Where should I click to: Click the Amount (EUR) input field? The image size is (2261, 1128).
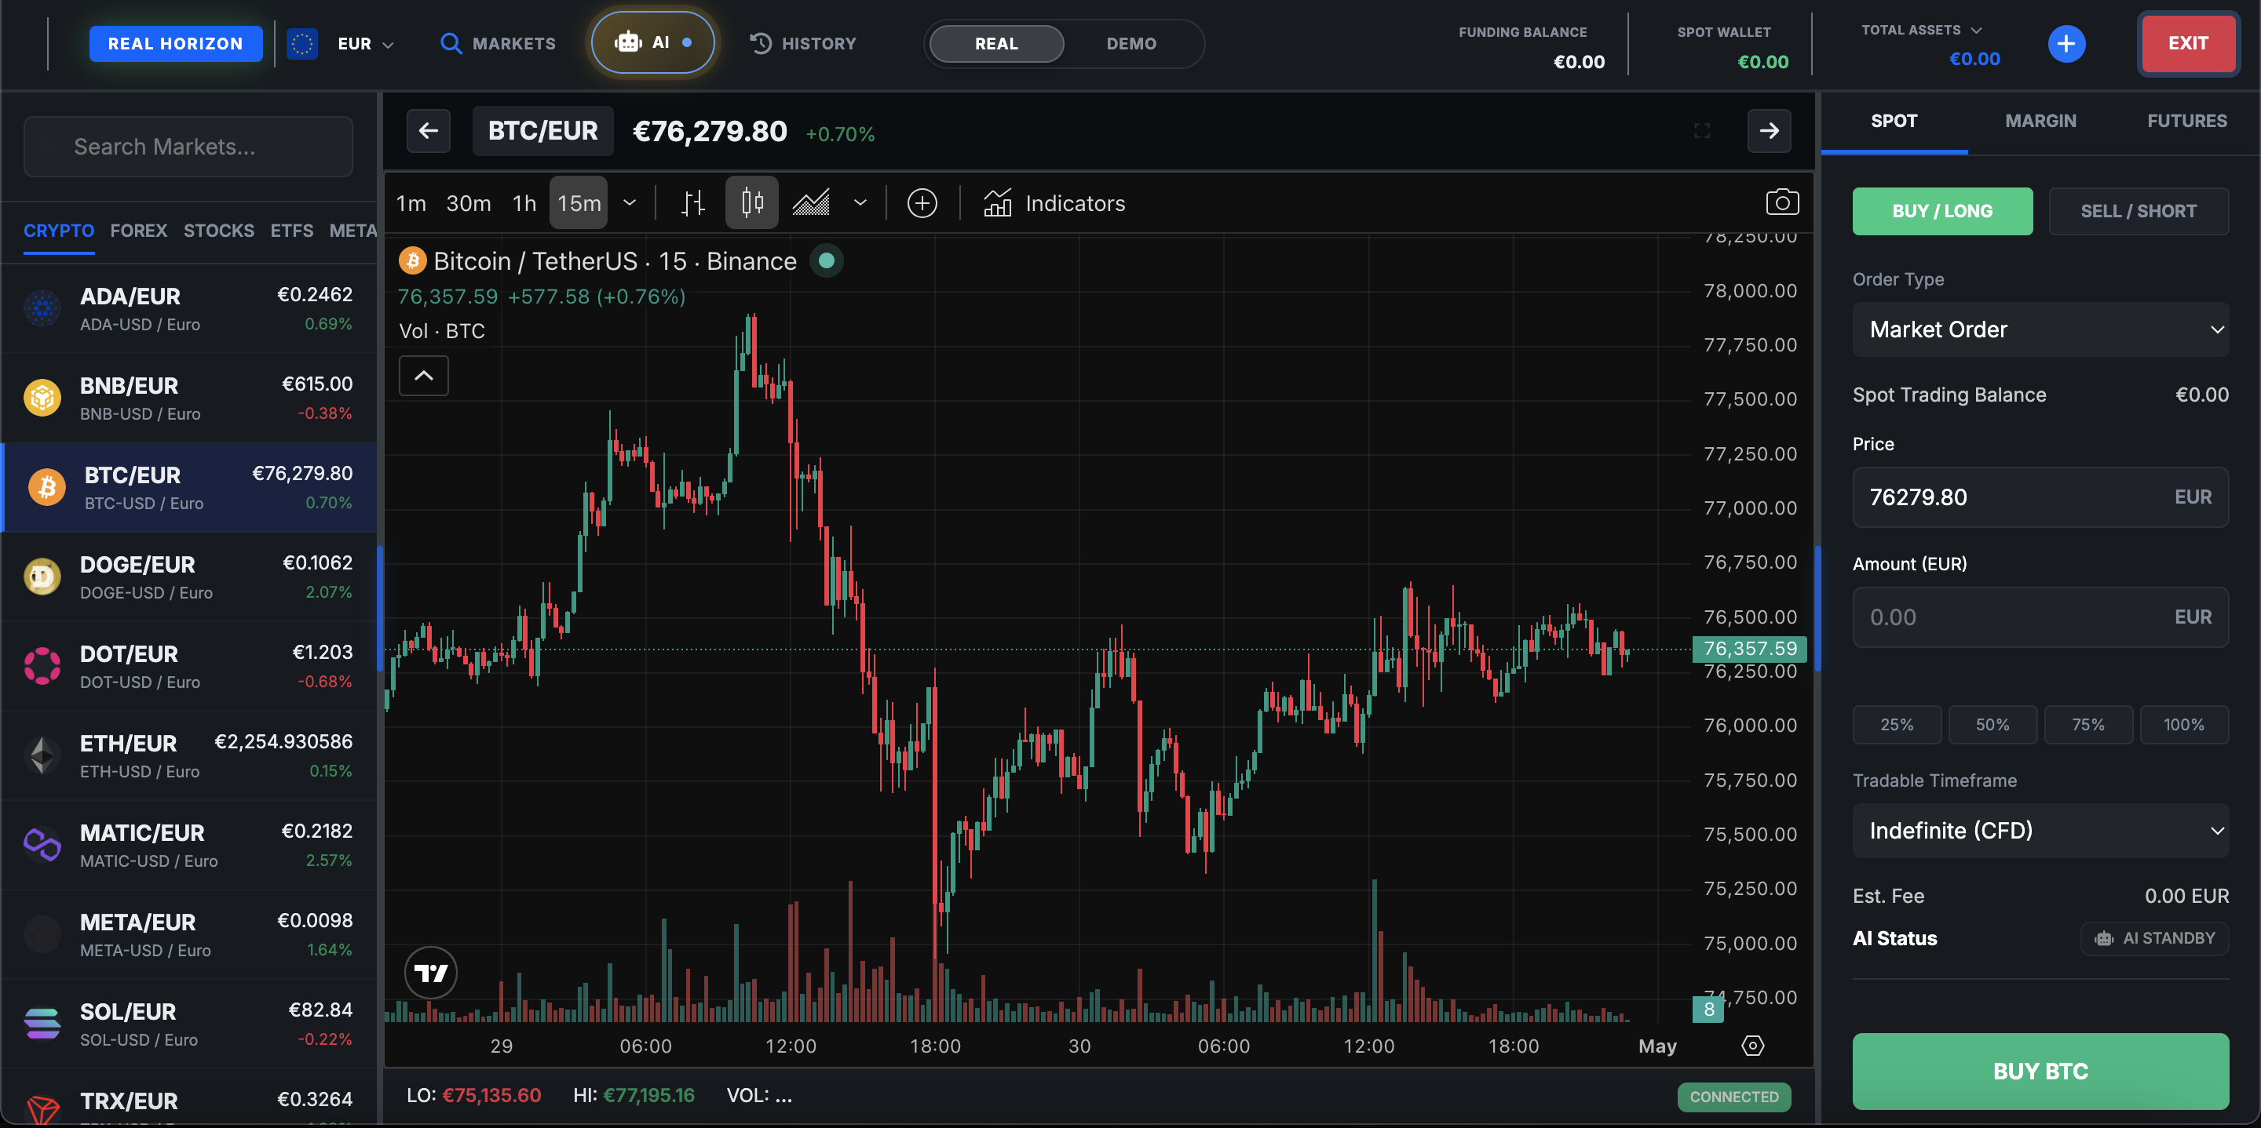(x=2040, y=617)
